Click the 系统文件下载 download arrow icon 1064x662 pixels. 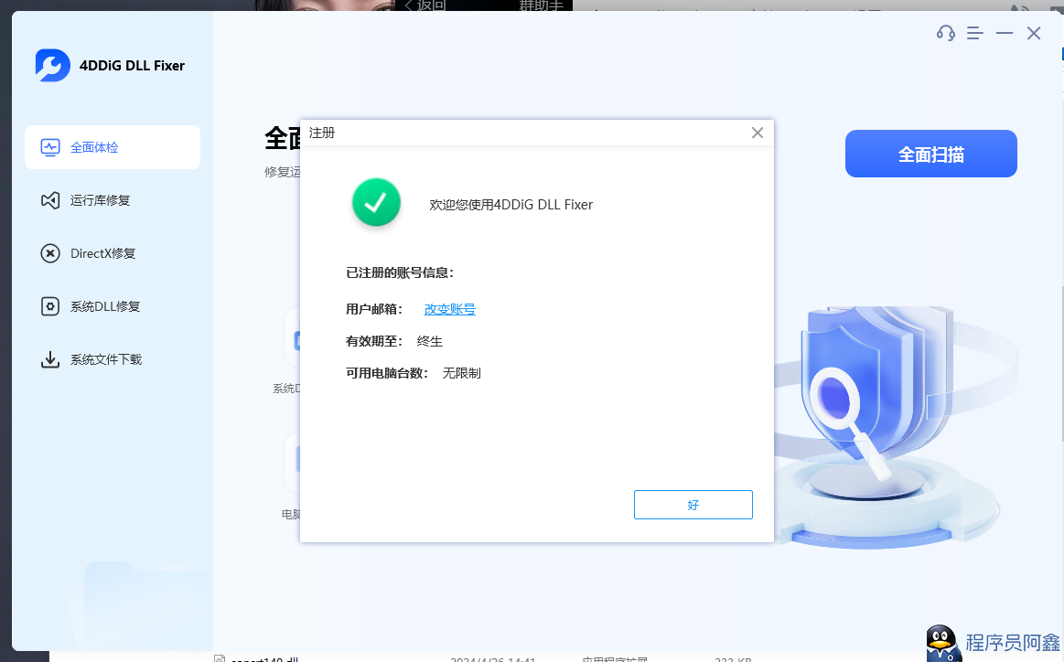point(50,358)
